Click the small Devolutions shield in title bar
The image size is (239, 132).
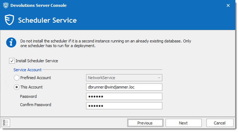(x=6, y=5)
